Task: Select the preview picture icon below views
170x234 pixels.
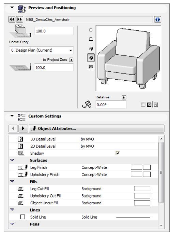Action: click(x=91, y=67)
